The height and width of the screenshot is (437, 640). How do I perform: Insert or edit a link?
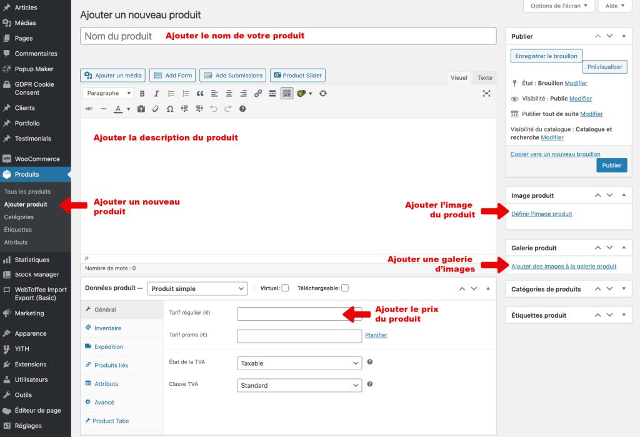tap(258, 94)
